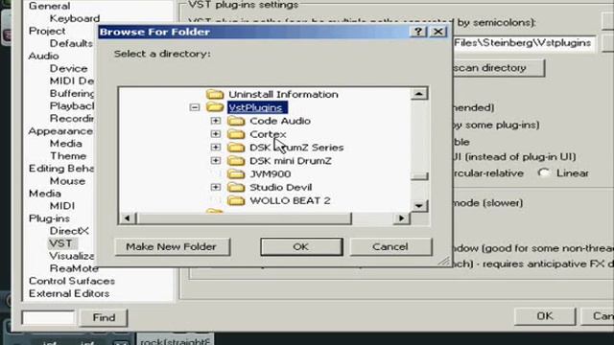614x345 pixels.
Task: Click the VST plug-in path text field
Action: coord(525,43)
